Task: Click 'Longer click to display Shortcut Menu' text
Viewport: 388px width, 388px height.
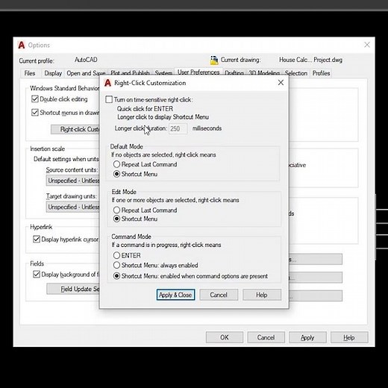Action: (x=163, y=117)
